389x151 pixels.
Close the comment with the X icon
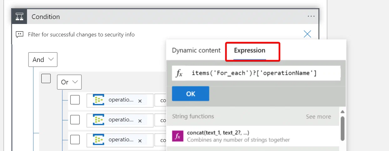coord(307,34)
